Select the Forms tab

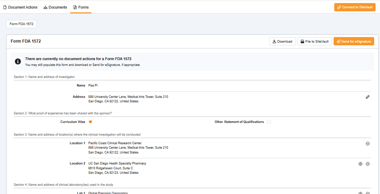click(x=81, y=7)
